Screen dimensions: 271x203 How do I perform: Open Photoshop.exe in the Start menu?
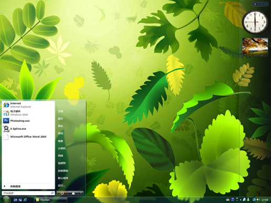28,121
